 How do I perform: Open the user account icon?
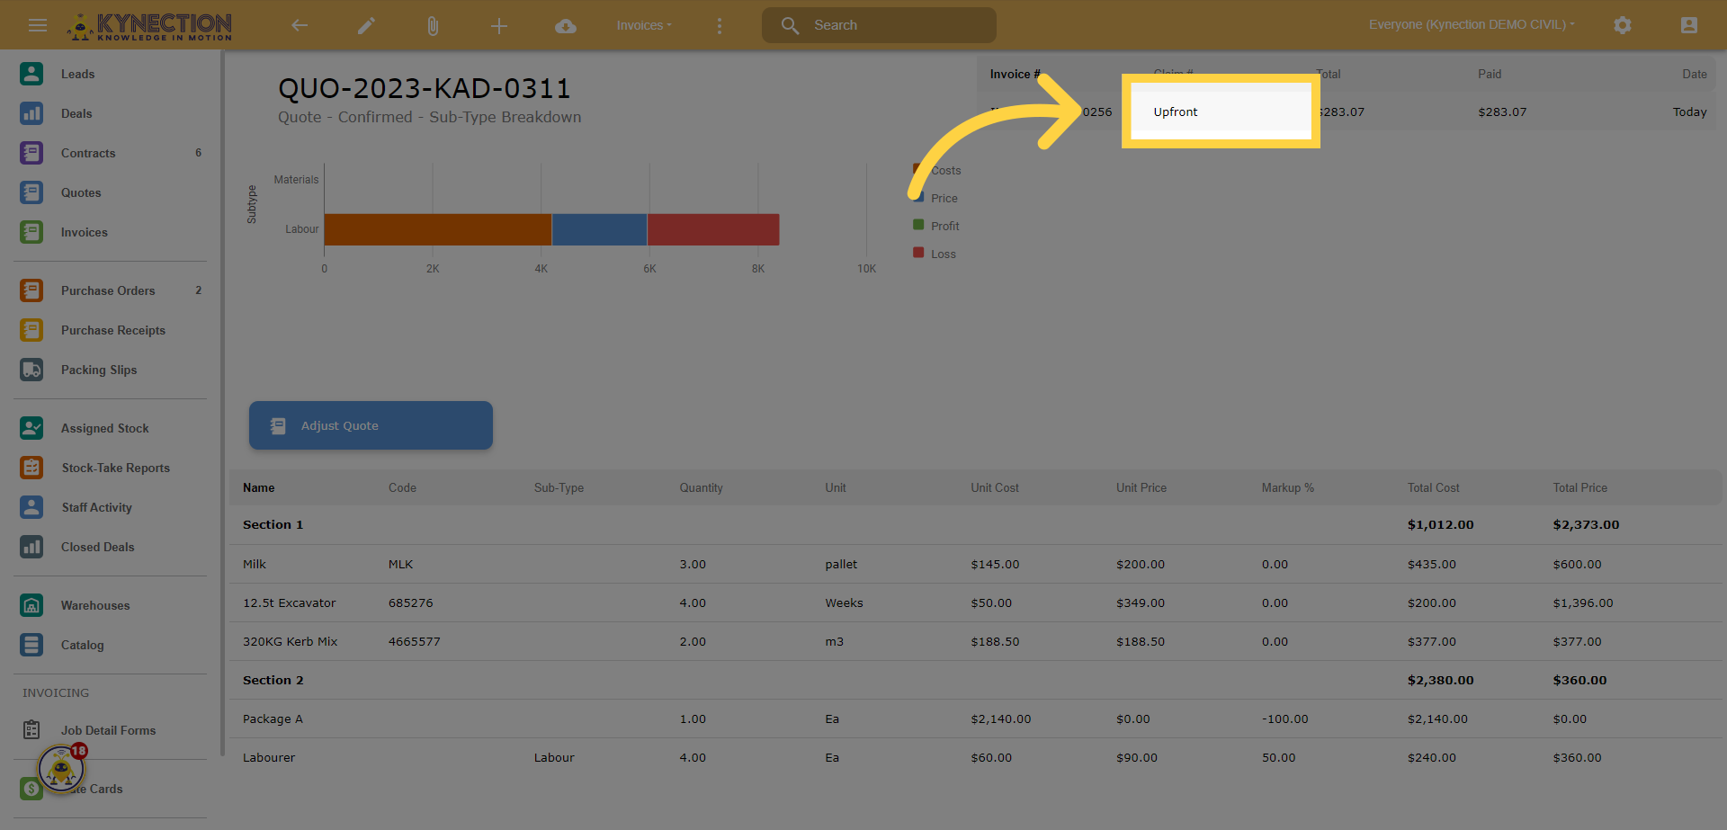[1689, 25]
